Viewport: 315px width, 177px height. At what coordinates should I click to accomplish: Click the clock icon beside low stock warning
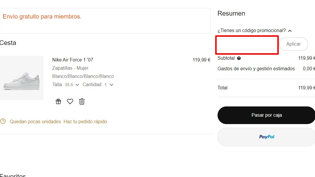coord(3,121)
